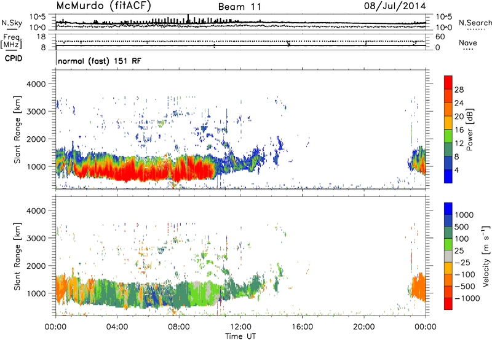Click the Velocity colorbar value '-25'
Screen dimensions: 492x340
[461, 262]
